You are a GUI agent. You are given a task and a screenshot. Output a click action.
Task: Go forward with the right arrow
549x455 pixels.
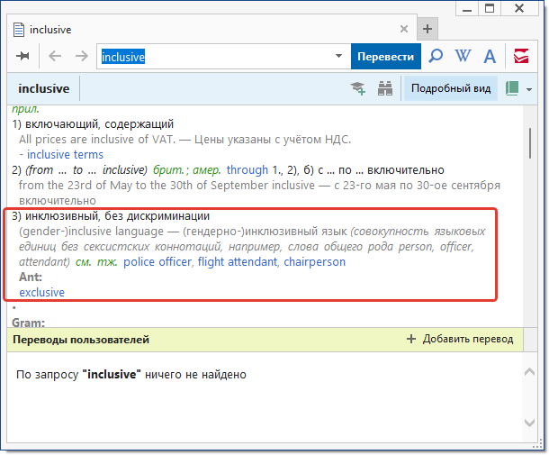(81, 57)
